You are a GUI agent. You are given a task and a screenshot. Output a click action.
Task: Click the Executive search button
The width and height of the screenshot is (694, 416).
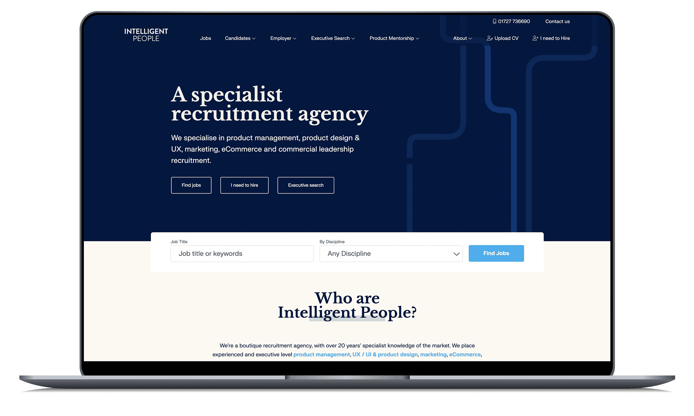(x=305, y=185)
